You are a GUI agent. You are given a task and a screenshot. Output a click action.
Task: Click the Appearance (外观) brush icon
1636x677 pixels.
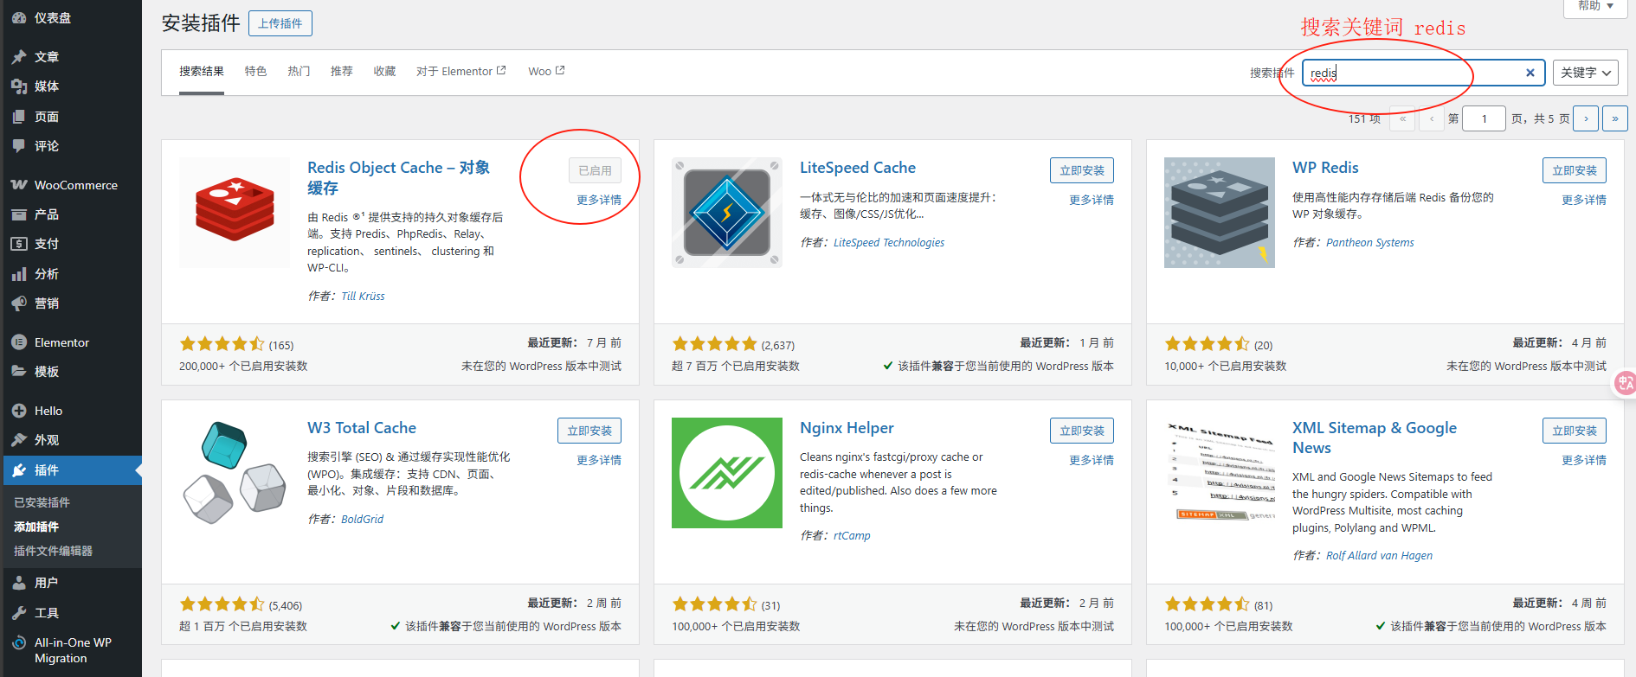point(19,440)
